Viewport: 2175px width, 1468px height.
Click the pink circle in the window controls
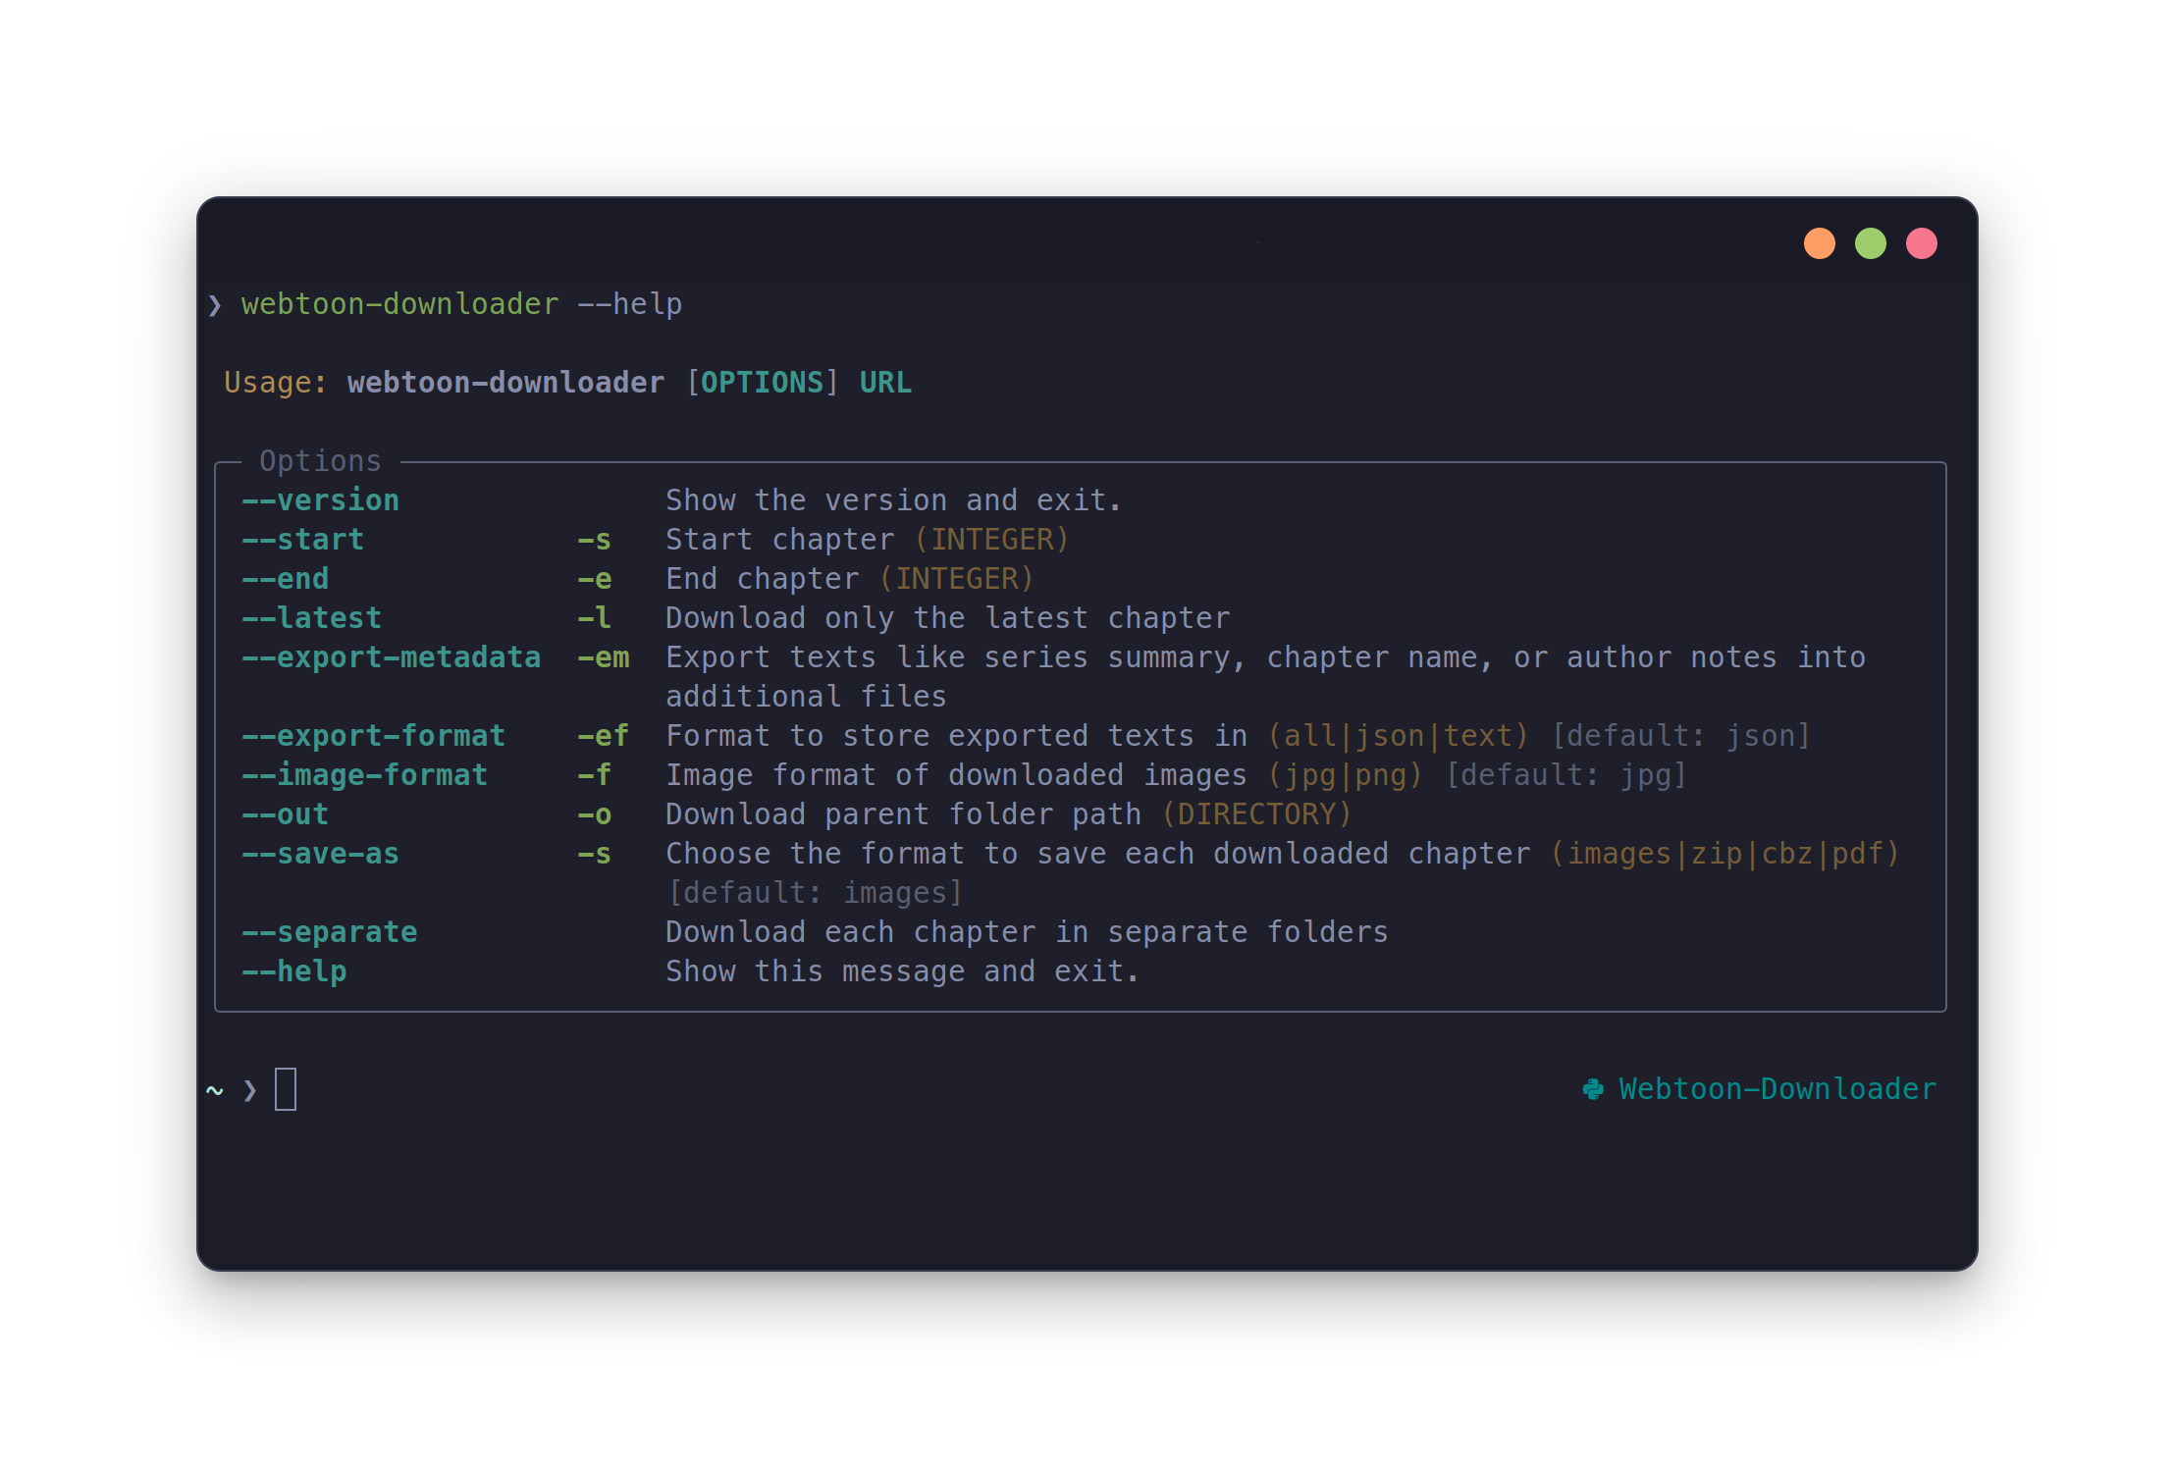1922,243
